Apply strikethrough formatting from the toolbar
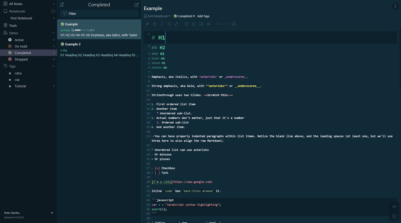Screen dimensions: 401x223 point(169,24)
